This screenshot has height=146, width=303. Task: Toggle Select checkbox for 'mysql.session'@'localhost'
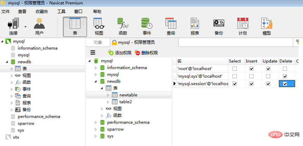click(235, 84)
